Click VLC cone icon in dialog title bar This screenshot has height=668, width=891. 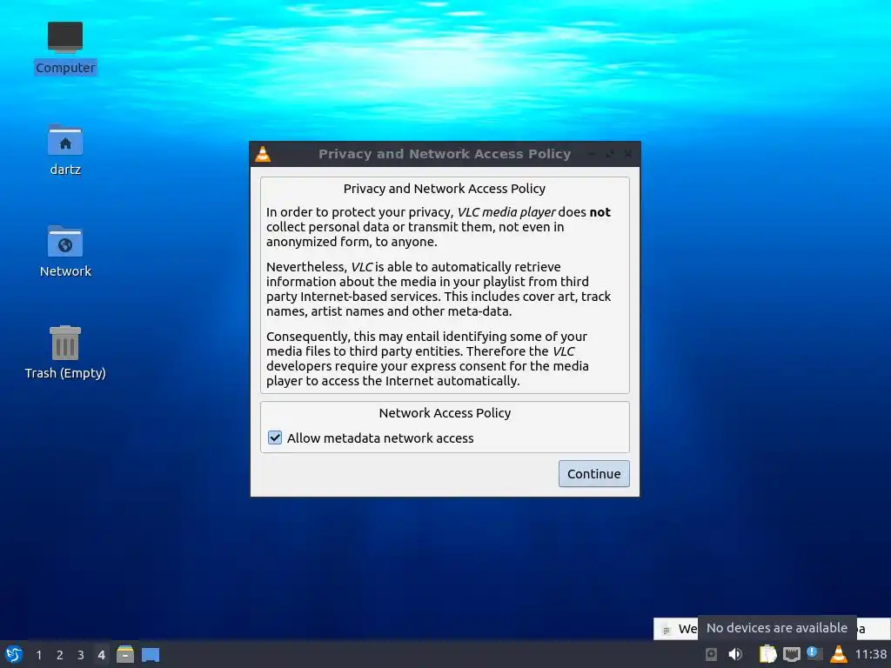(x=263, y=154)
